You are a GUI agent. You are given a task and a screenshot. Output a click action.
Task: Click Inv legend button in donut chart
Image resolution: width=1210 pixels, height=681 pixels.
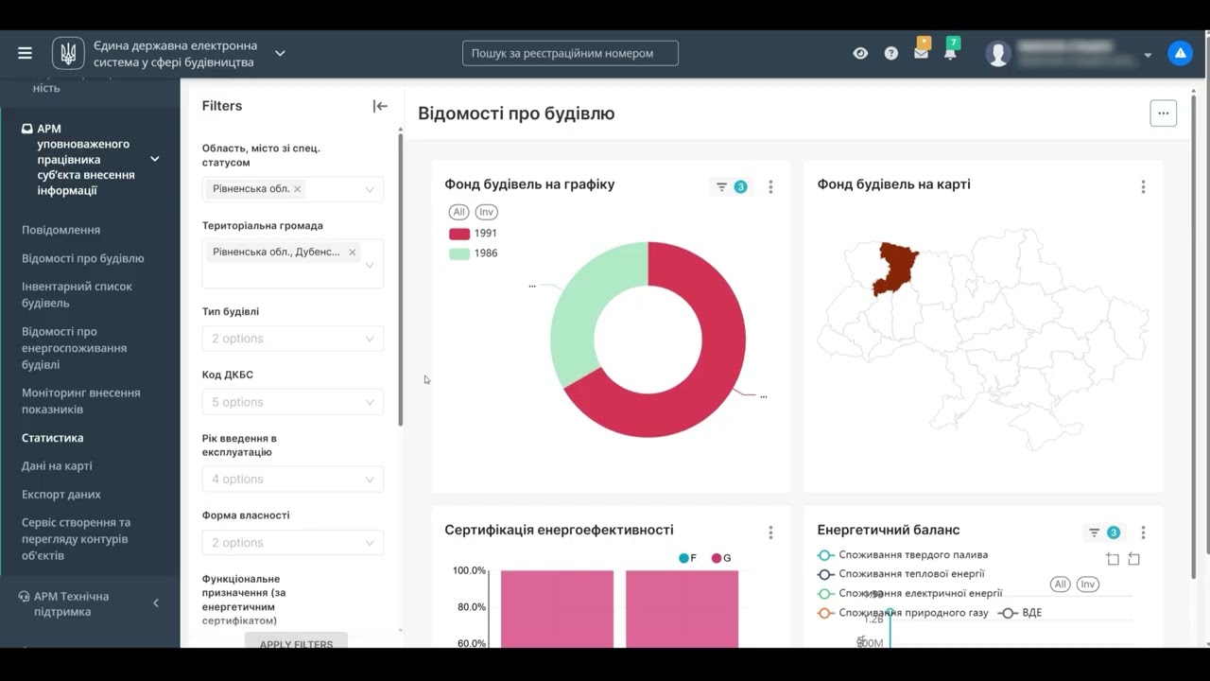pos(487,212)
